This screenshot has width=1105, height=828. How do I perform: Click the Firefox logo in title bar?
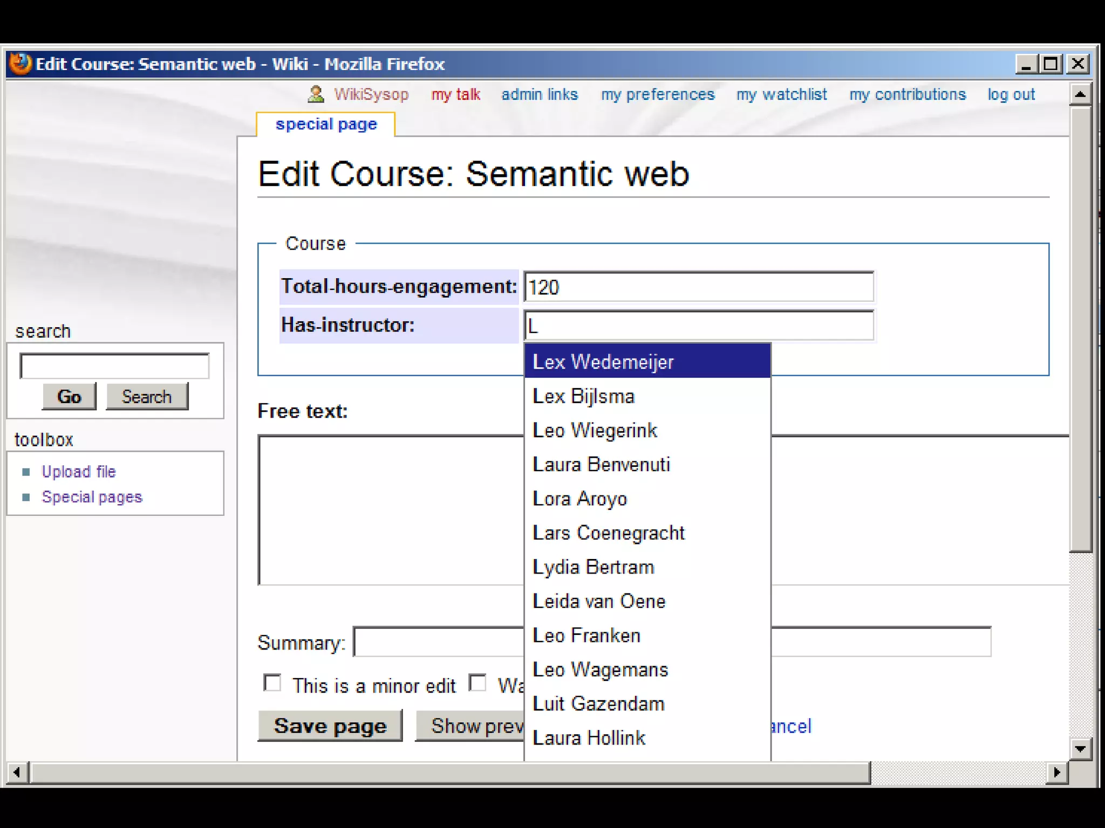pyautogui.click(x=21, y=64)
